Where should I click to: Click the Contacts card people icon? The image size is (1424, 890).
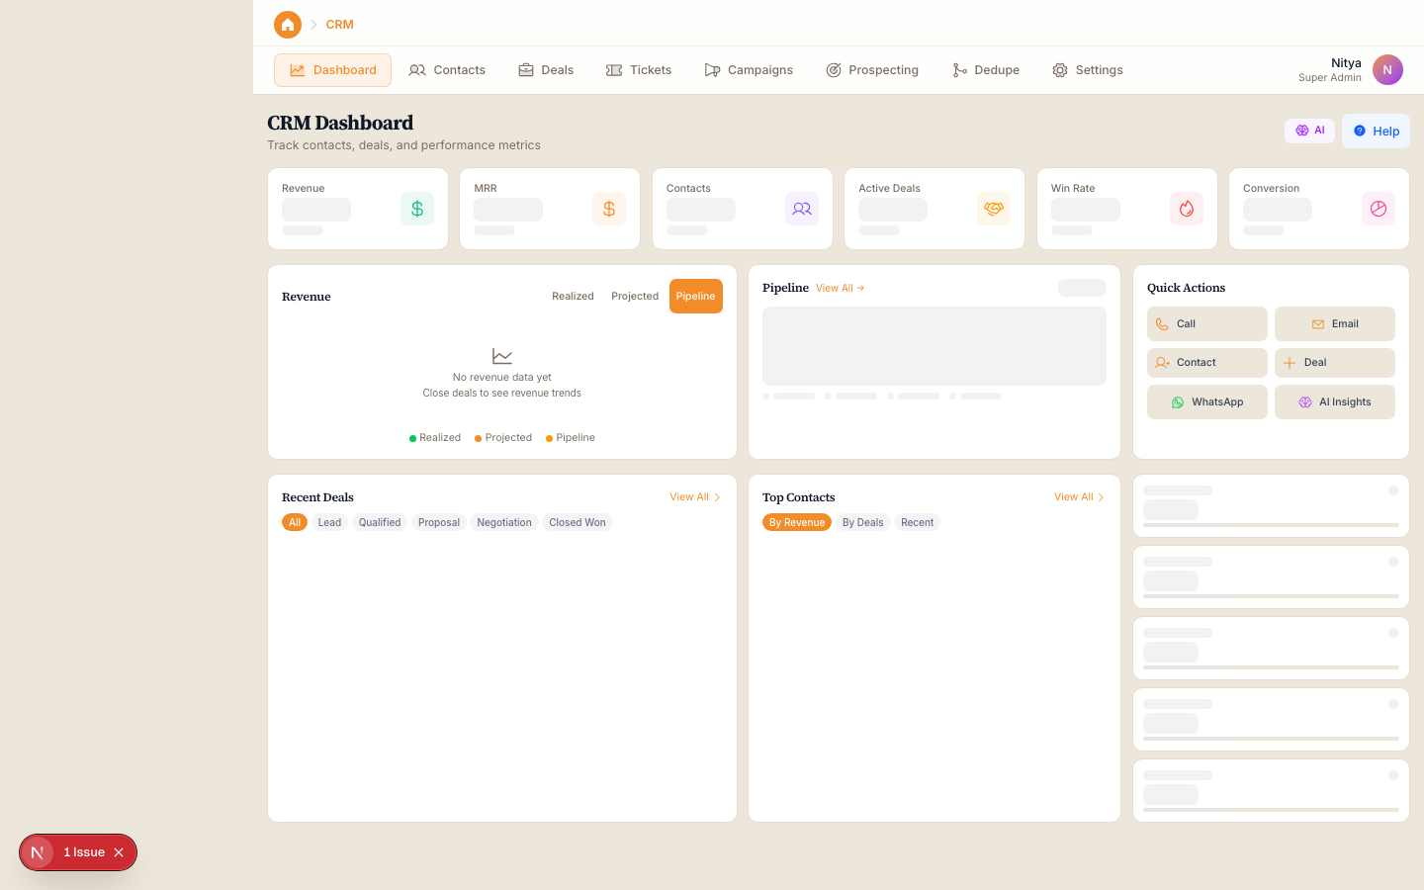802,209
